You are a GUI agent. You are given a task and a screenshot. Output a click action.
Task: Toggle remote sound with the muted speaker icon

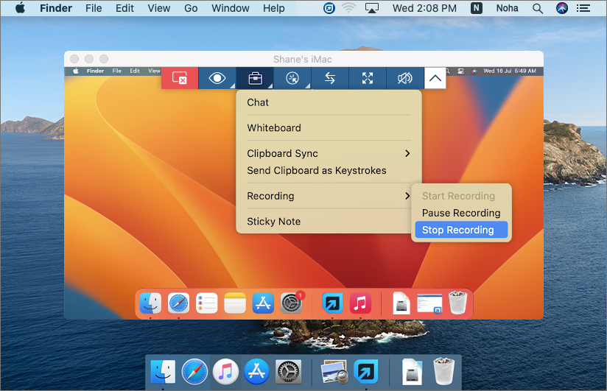[404, 78]
